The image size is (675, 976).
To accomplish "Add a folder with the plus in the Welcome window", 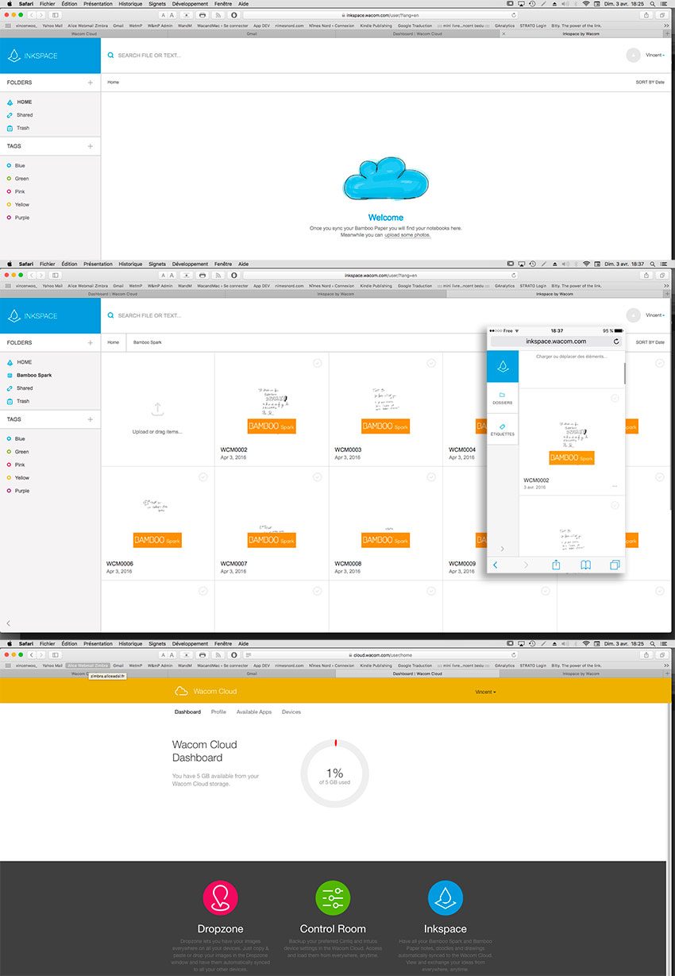I will pyautogui.click(x=91, y=83).
